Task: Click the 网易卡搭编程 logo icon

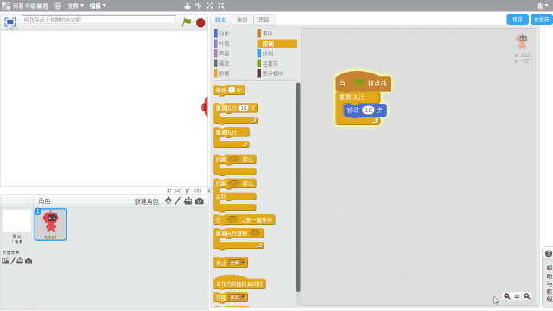Action: click(x=6, y=6)
